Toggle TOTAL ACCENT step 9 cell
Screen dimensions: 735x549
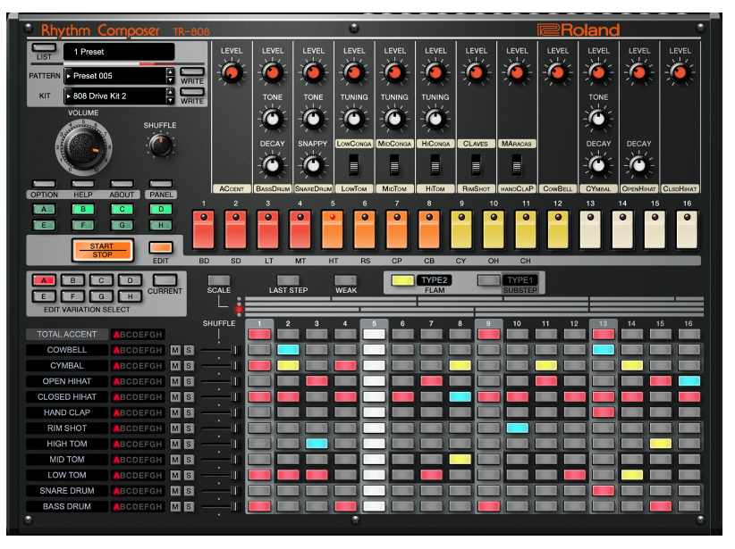[488, 334]
